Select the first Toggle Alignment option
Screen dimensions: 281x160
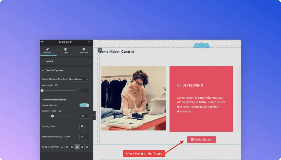pos(67,147)
